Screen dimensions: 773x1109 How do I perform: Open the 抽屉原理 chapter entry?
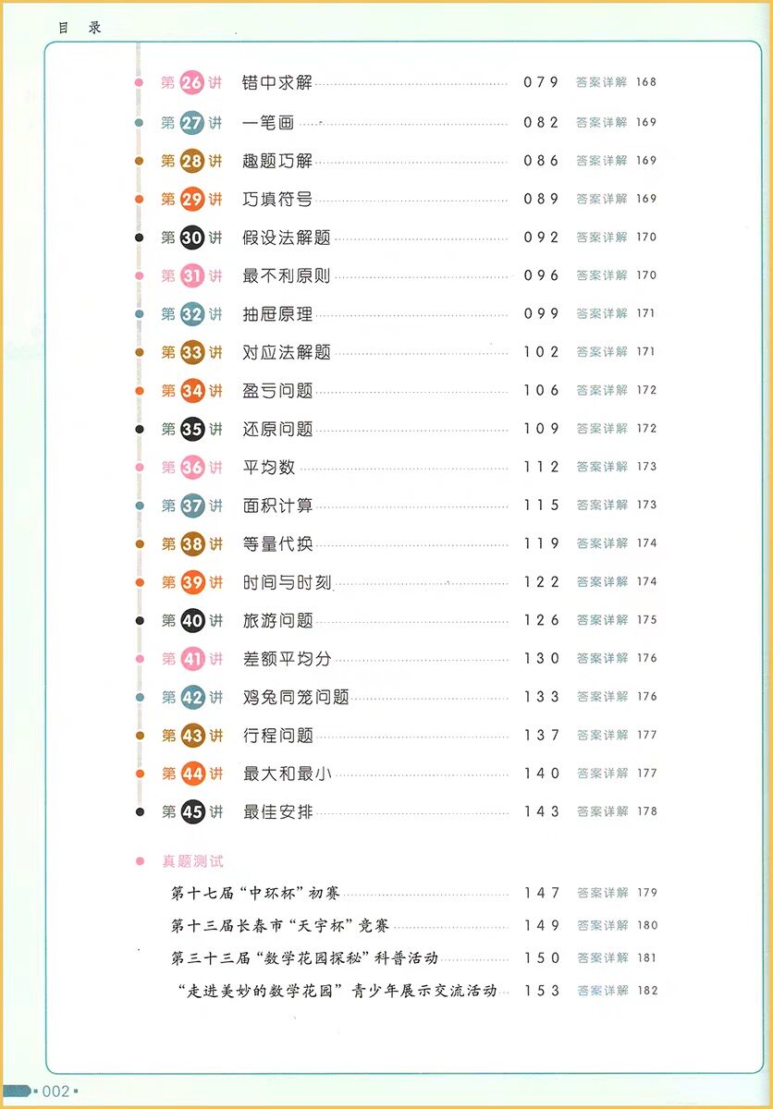coord(277,314)
